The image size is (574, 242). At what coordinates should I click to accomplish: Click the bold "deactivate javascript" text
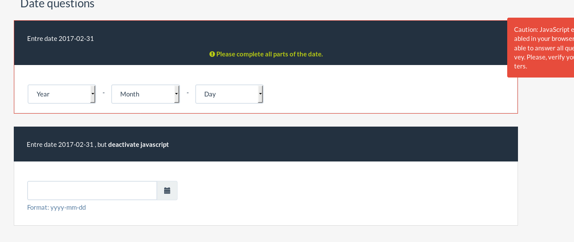click(x=138, y=145)
